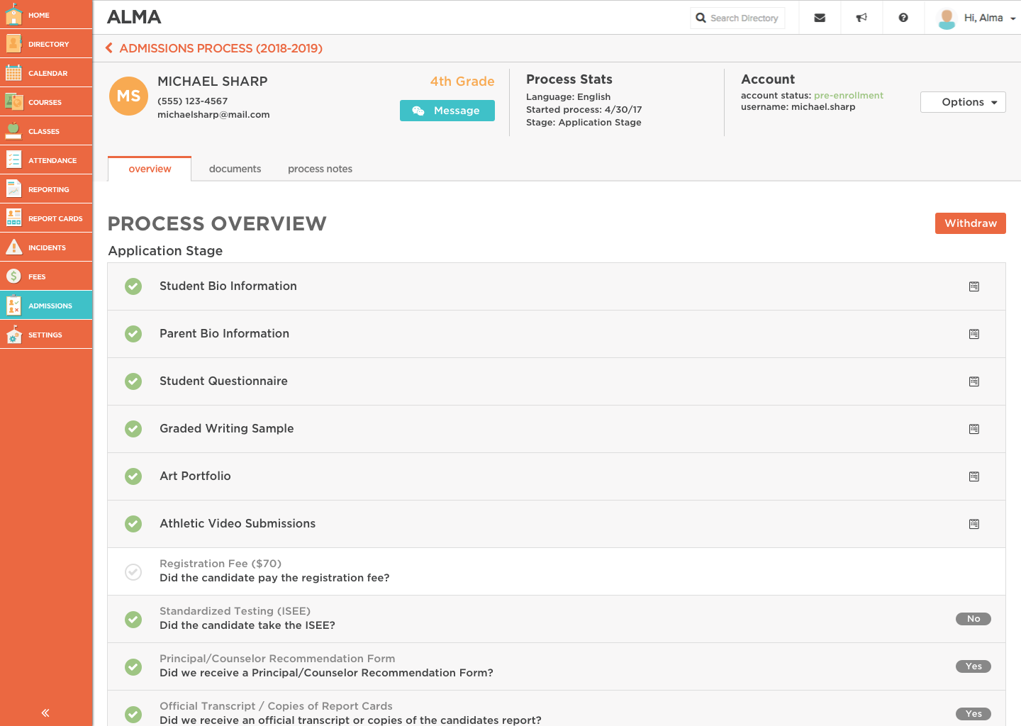Toggle the Registration Fee checkmark

133,571
